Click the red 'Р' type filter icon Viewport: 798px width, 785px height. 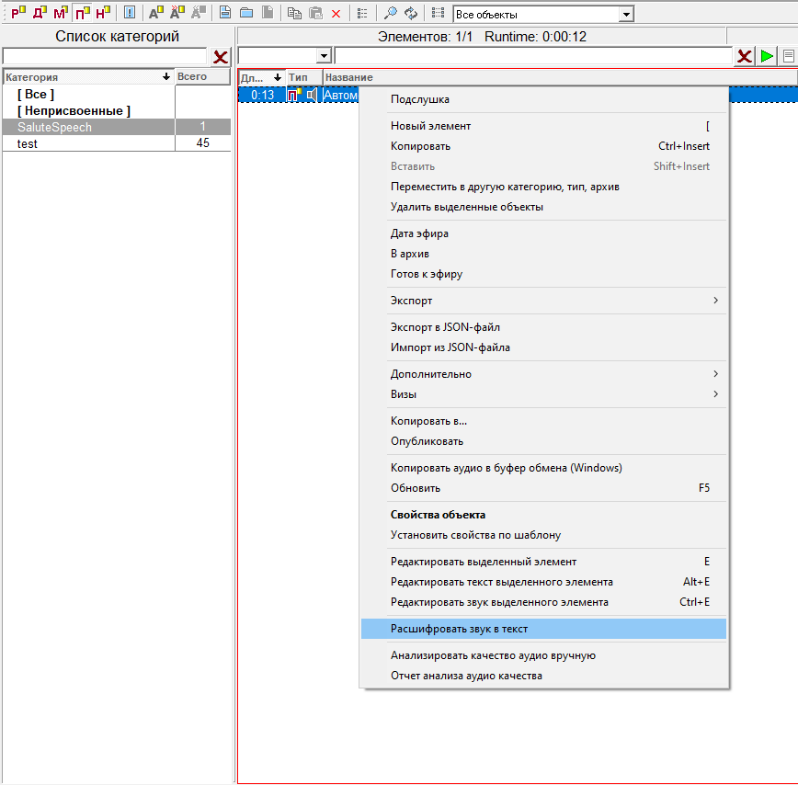[x=17, y=13]
